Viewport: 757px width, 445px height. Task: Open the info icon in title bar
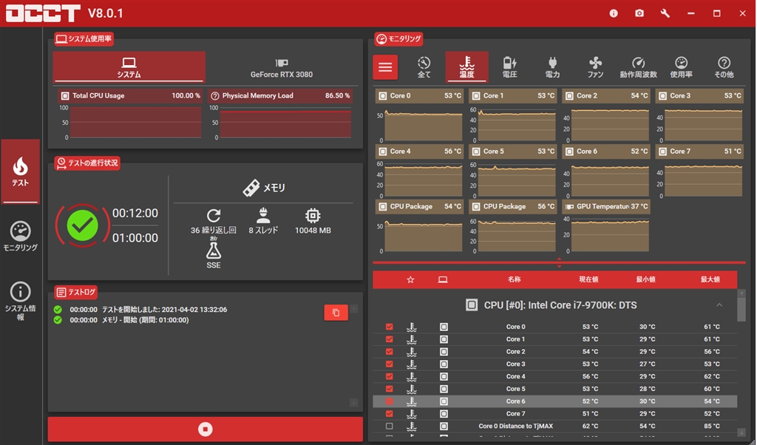coord(614,13)
